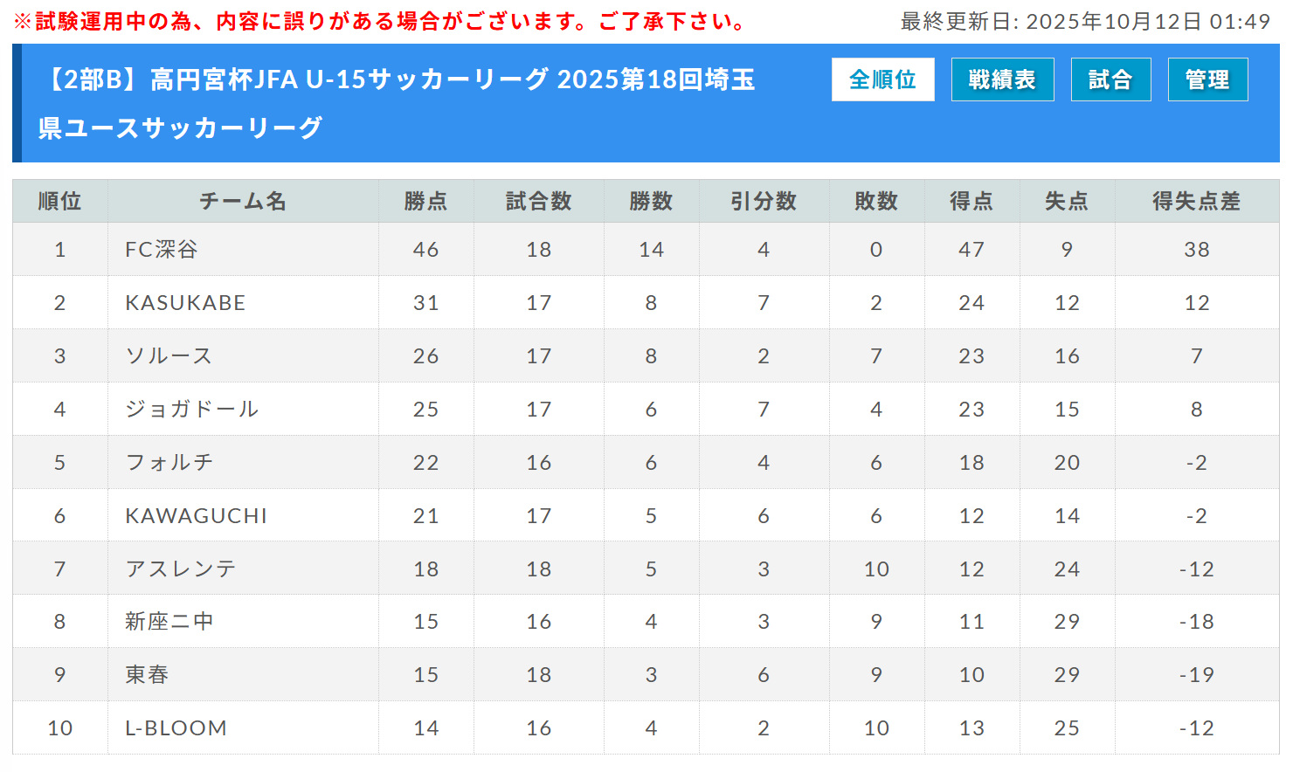Screen dimensions: 1293x772
Task: Click the 管理 management button
Action: coord(1207,79)
